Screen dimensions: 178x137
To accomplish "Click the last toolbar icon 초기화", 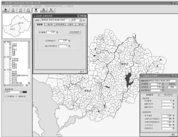I will point(51,10).
